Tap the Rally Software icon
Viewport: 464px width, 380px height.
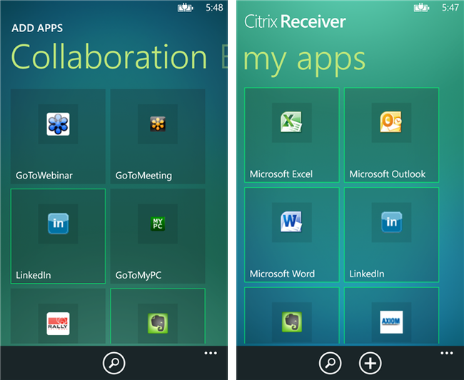click(x=58, y=324)
